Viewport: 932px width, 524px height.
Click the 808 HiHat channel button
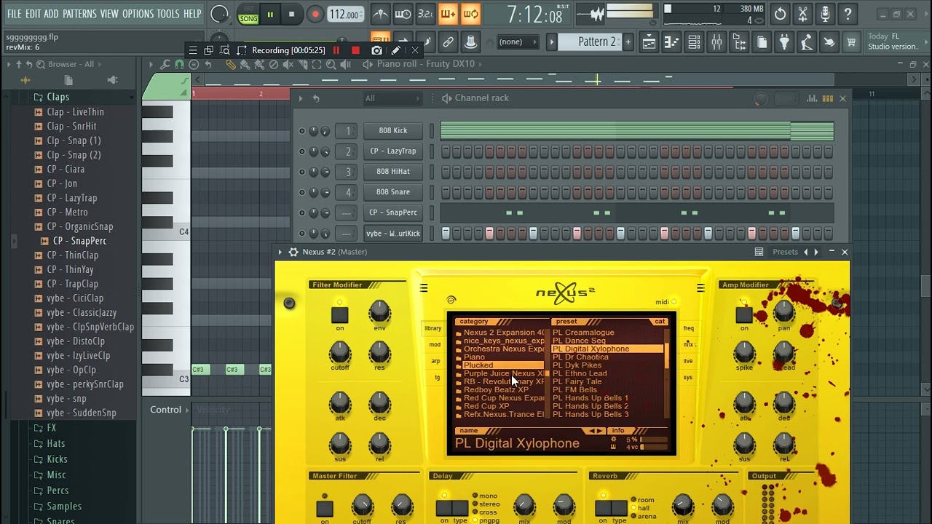(x=393, y=172)
